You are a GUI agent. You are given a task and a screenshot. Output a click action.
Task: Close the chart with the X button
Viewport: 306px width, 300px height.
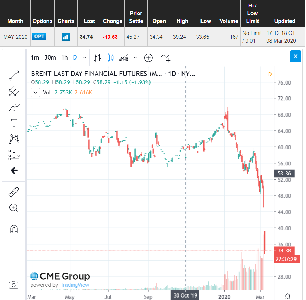(x=295, y=56)
